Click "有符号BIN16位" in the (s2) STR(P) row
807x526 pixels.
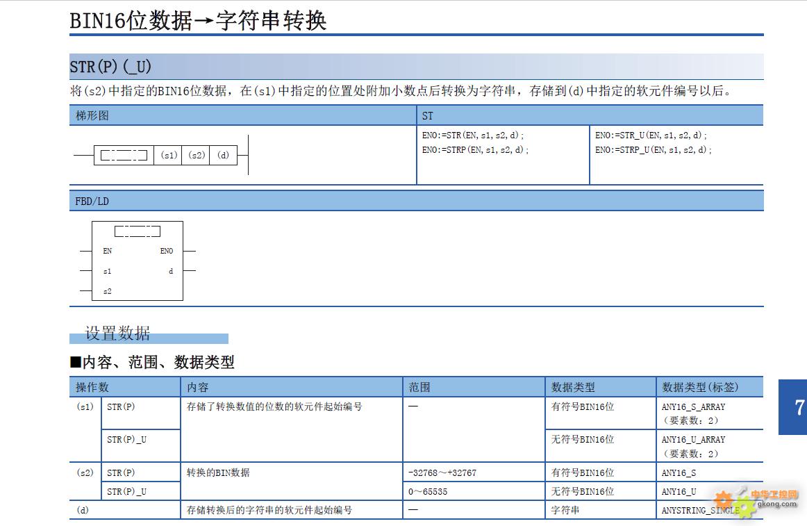click(x=583, y=473)
